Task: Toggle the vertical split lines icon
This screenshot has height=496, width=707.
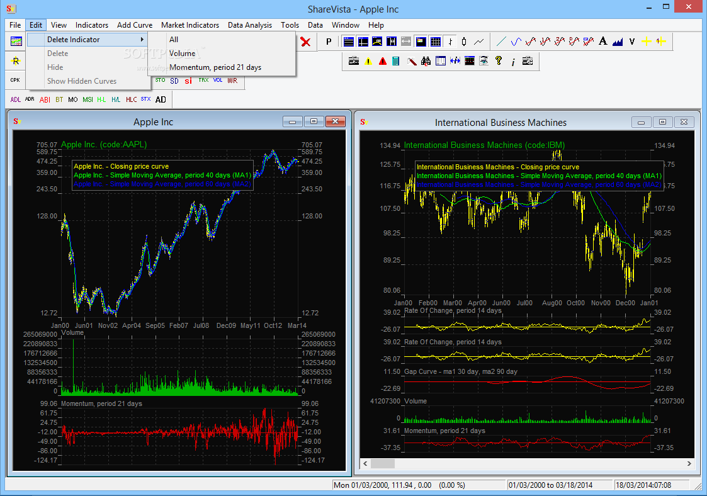Action: tap(392, 42)
